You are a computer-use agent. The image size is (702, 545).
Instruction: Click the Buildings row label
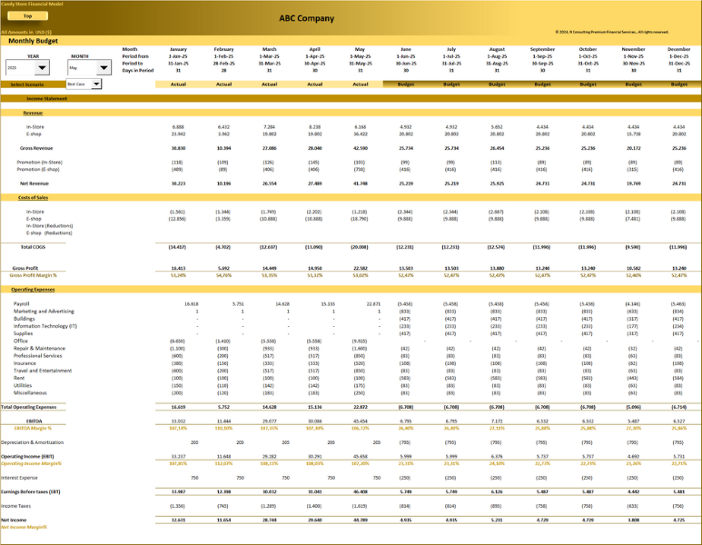click(25, 319)
